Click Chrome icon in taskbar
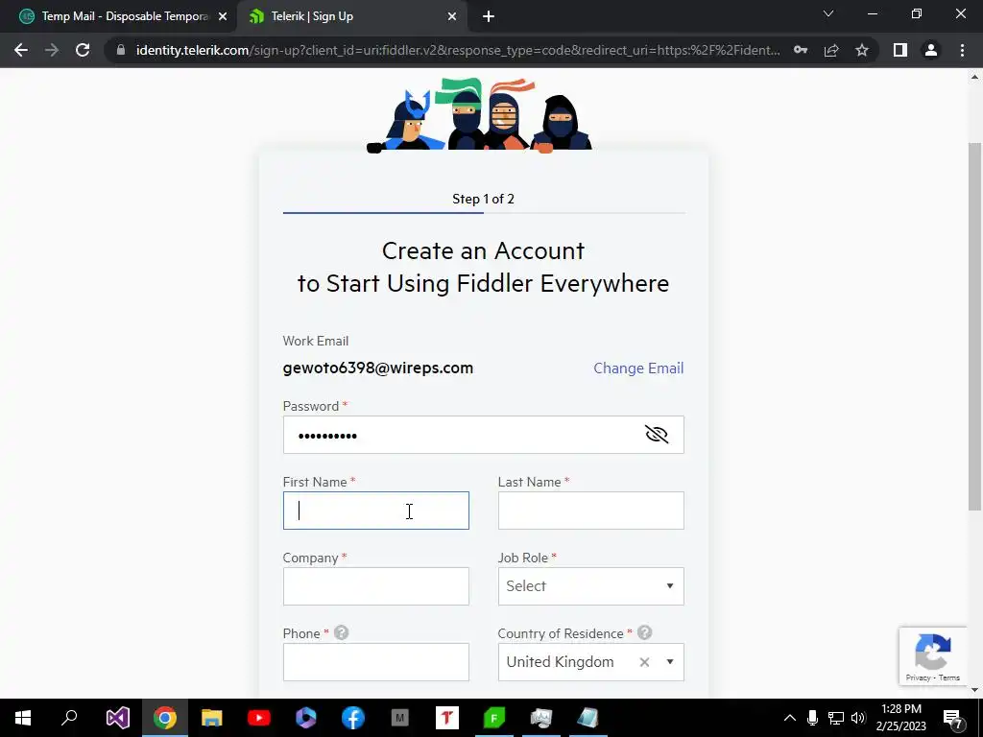 165,718
